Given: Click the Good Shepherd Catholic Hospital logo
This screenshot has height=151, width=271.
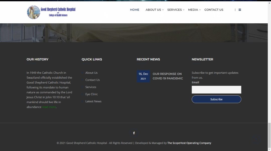Looking at the screenshot, I should (51, 12).
